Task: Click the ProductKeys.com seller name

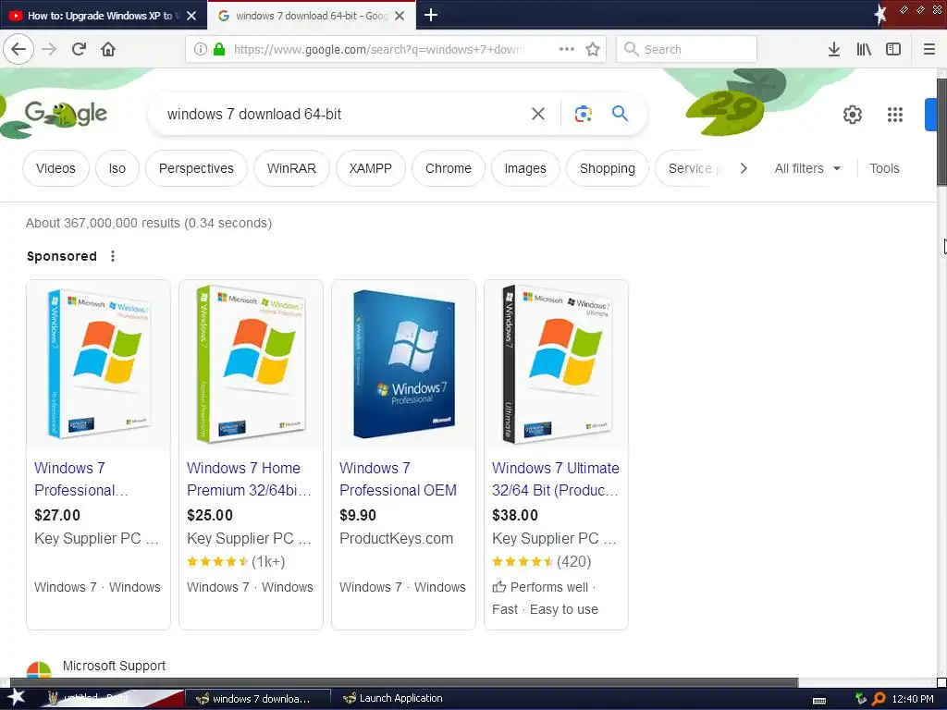Action: point(396,539)
